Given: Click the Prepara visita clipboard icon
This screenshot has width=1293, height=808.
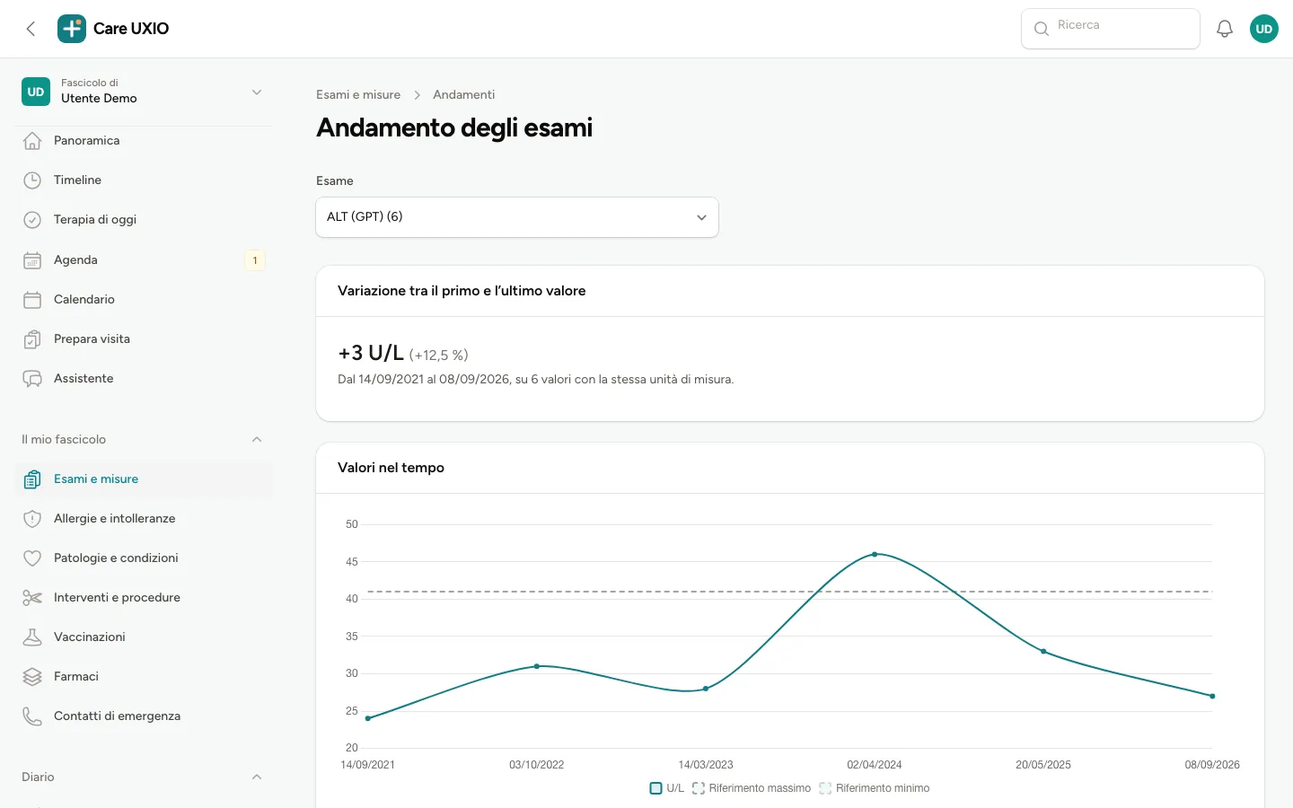Looking at the screenshot, I should click(32, 339).
